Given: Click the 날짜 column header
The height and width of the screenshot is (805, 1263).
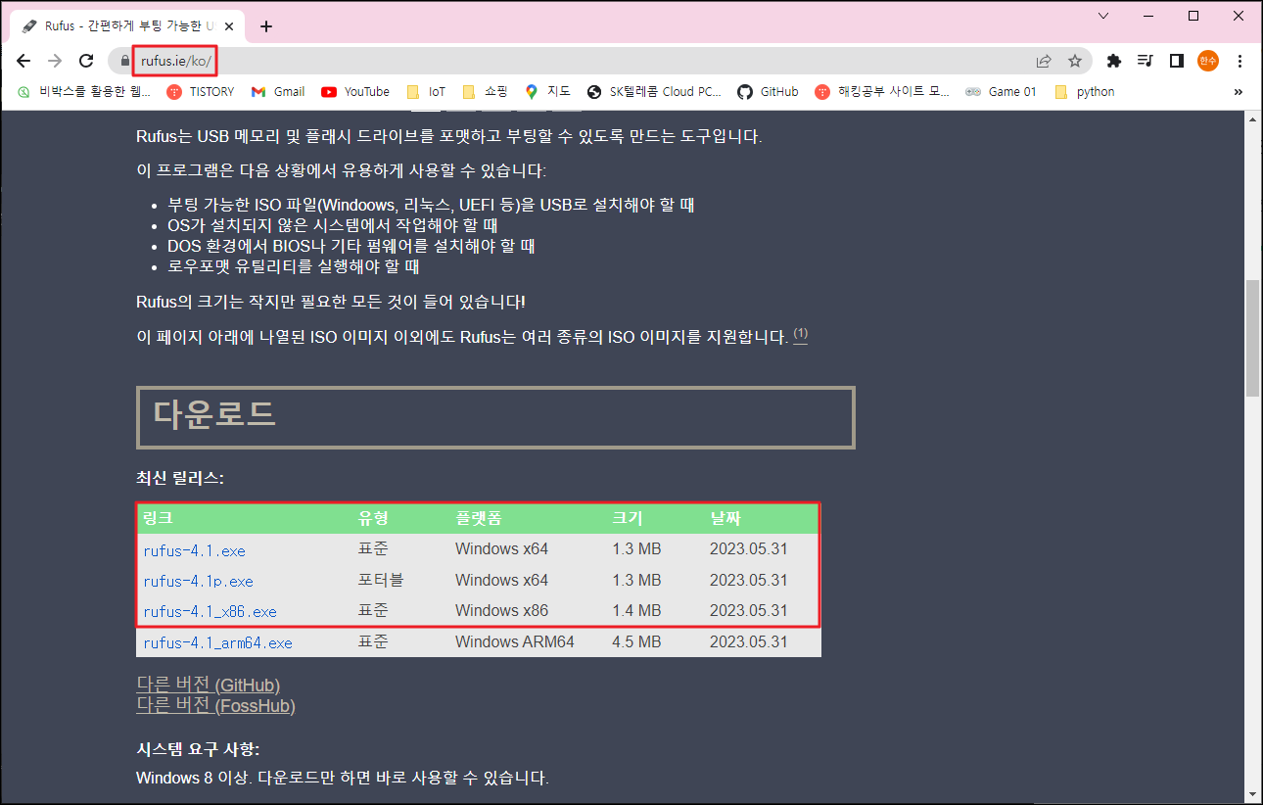Looking at the screenshot, I should pyautogui.click(x=725, y=519).
